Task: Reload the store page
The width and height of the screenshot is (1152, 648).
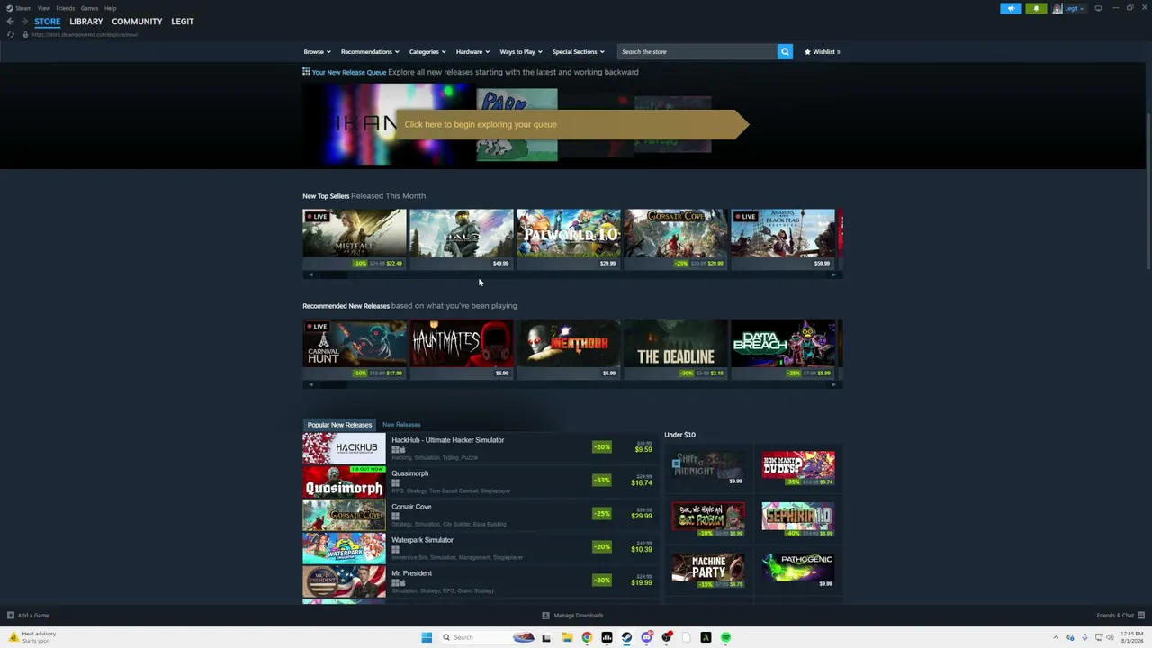Action: pos(10,34)
